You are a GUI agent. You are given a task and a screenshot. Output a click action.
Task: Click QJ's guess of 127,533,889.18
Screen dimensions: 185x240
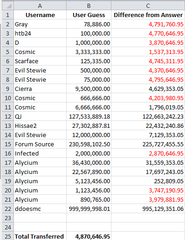pyautogui.click(x=89, y=116)
